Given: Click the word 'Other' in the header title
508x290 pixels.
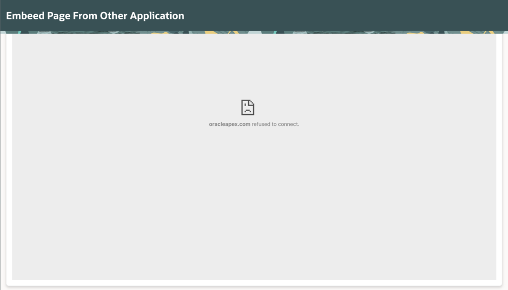Looking at the screenshot, I should (x=114, y=15).
